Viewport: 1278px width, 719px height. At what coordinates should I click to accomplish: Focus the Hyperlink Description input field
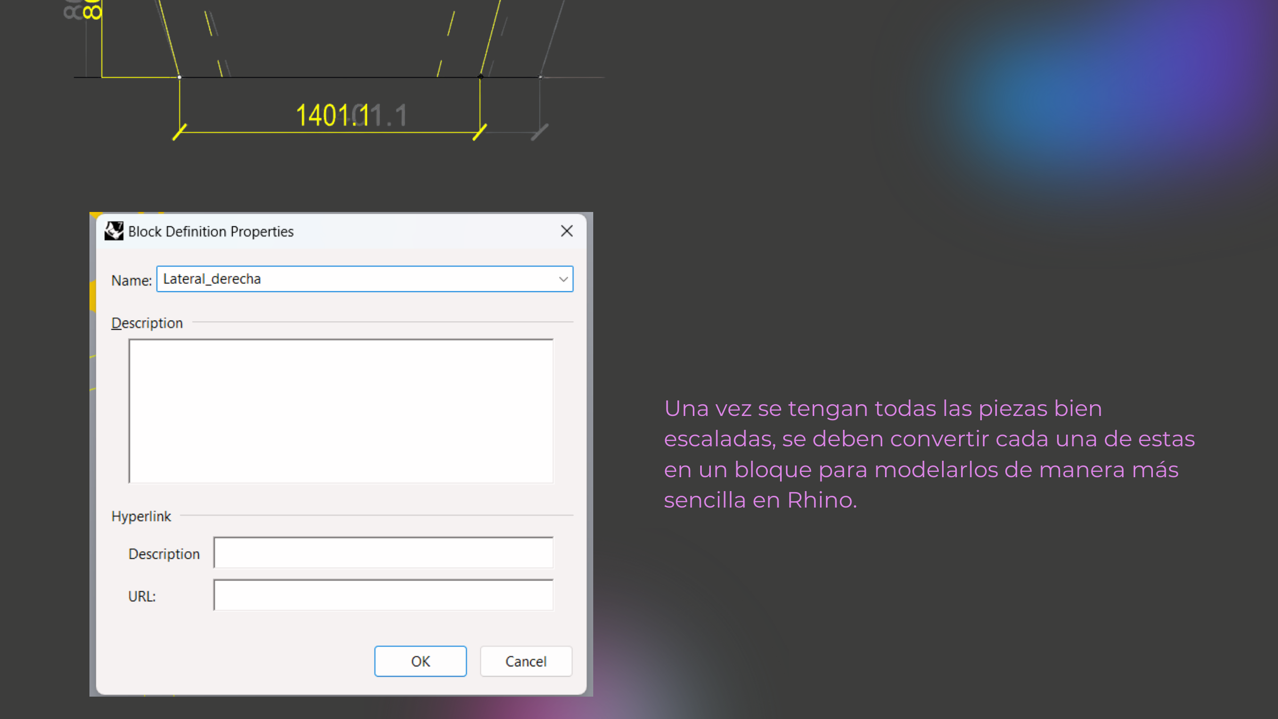(x=383, y=553)
